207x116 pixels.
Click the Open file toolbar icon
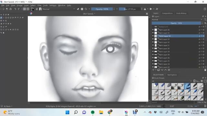7,9
